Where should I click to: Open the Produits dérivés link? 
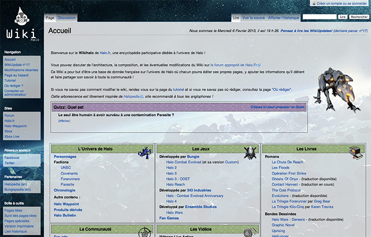pos(68,210)
